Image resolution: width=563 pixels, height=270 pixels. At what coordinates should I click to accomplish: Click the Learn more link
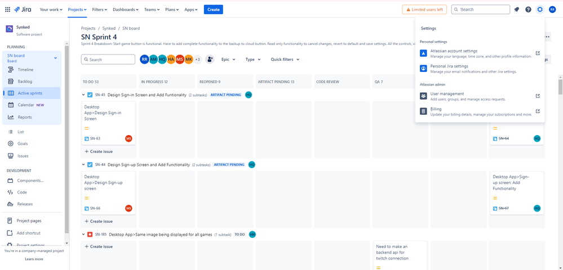(x=34, y=259)
